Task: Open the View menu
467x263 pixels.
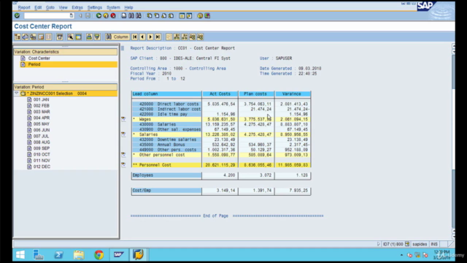Action: point(63,7)
